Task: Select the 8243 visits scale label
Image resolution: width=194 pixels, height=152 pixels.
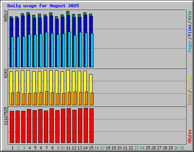Action: pyautogui.click(x=6, y=73)
